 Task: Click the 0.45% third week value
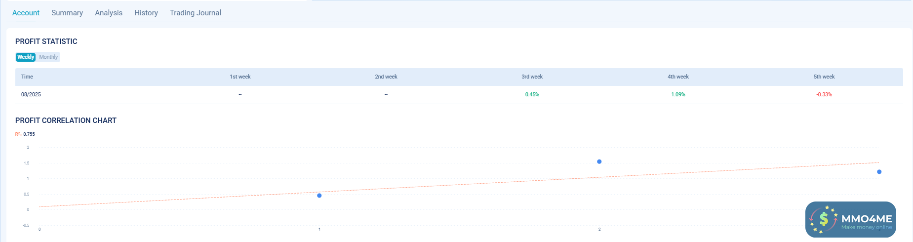point(532,94)
